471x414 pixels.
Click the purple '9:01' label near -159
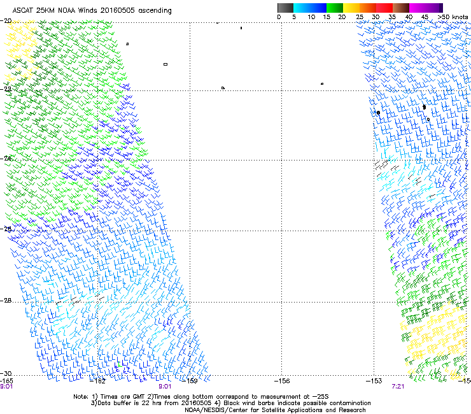(165, 387)
